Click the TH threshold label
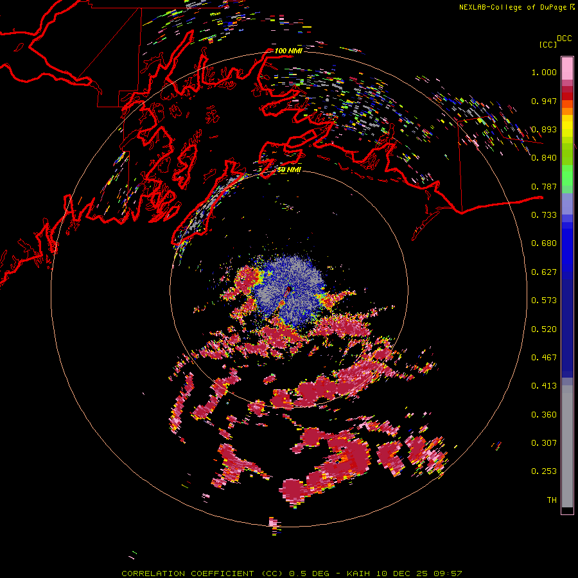578x578 pixels. tap(552, 500)
